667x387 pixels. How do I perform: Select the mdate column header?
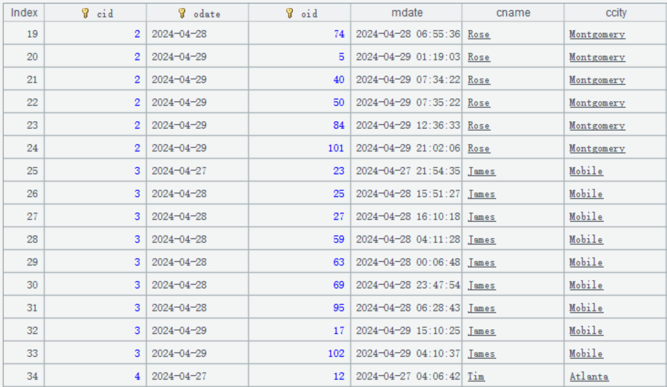coord(407,13)
